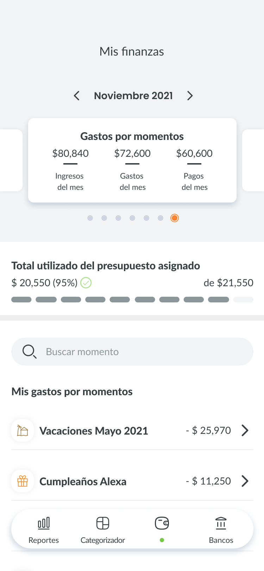
Task: Switch to the Bancos tab label
Action: pyautogui.click(x=221, y=540)
